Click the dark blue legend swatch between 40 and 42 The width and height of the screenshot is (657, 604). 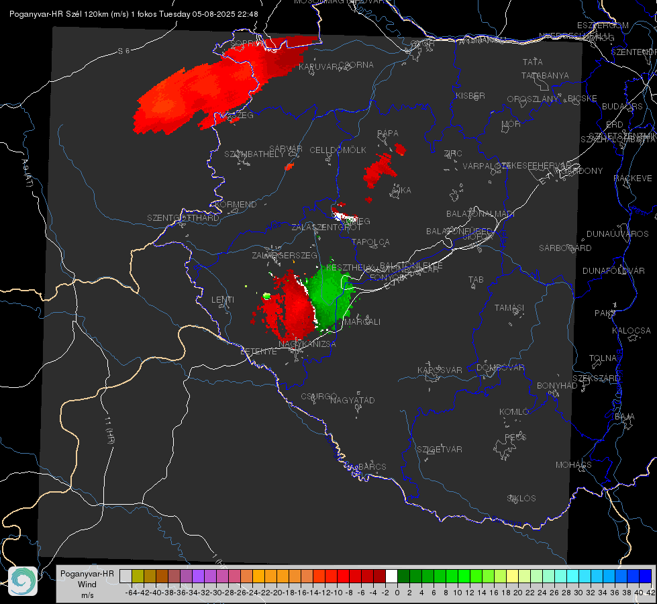[x=646, y=576]
